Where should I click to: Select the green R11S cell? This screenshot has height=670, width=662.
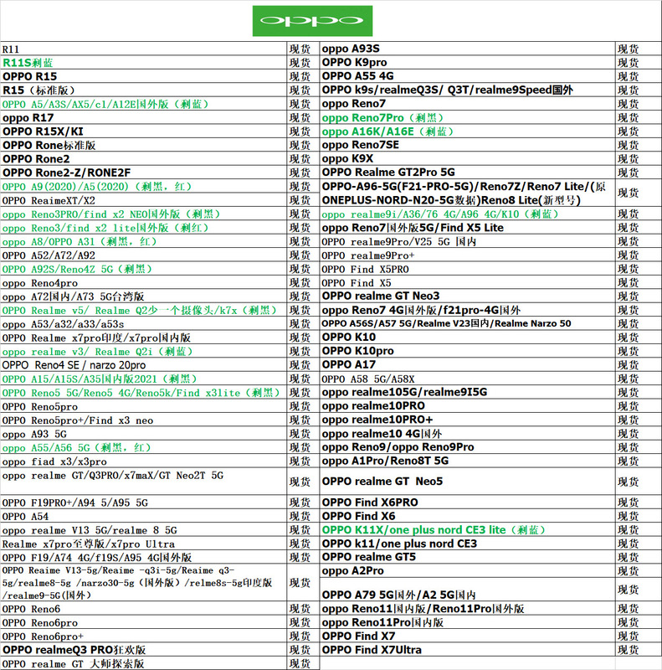tap(143, 62)
